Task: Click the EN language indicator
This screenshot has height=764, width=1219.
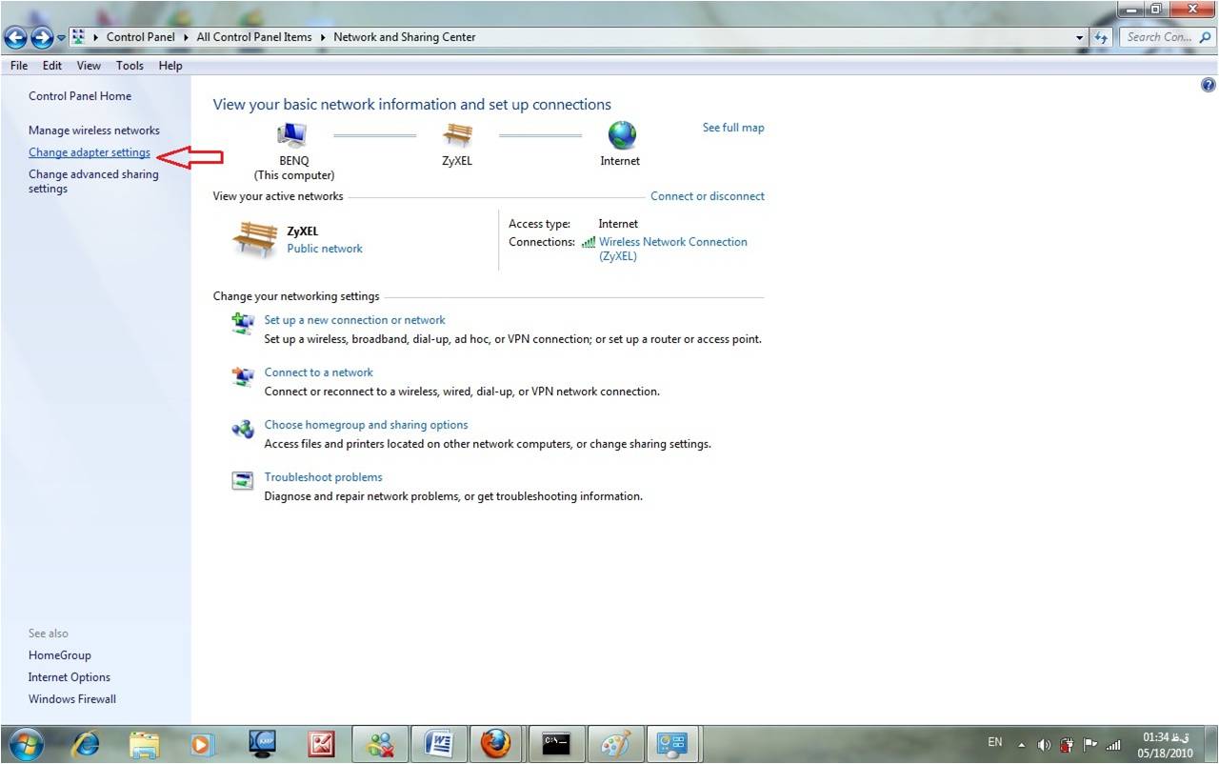Action: (995, 742)
